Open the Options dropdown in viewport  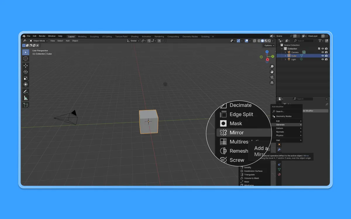pos(269,46)
